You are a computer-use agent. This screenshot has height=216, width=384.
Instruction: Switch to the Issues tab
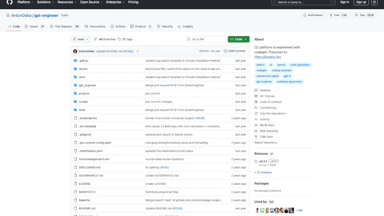pos(34,26)
